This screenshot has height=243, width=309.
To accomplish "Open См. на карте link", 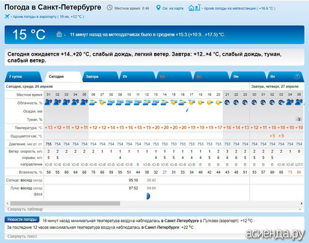I will (x=173, y=8).
